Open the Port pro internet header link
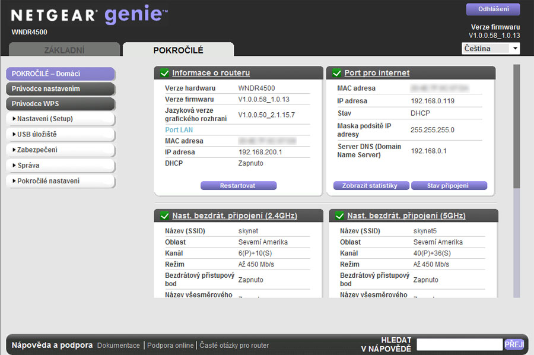 [x=377, y=73]
